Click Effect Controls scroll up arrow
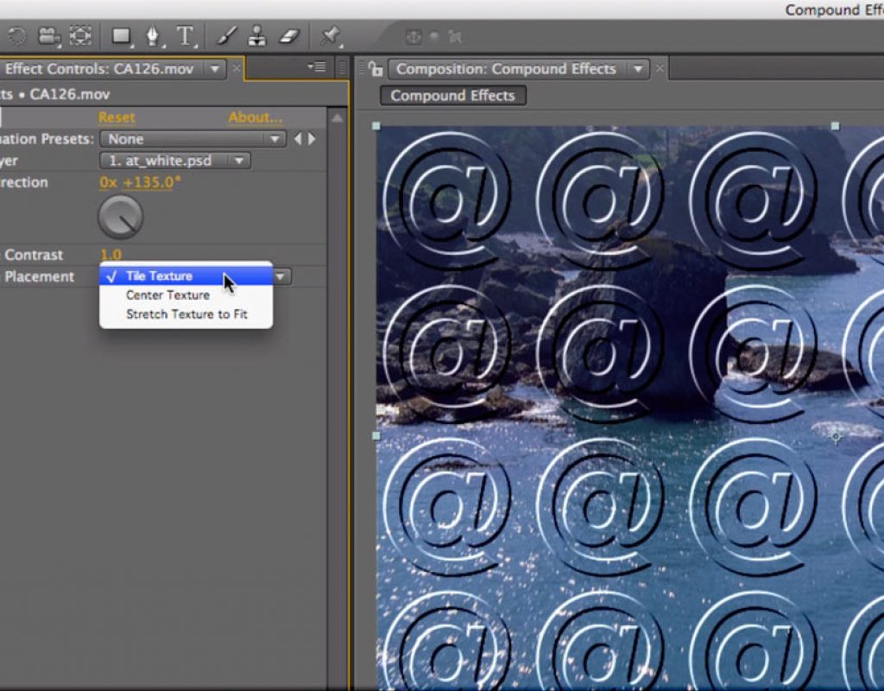Screen dimensions: 884x691 337,117
